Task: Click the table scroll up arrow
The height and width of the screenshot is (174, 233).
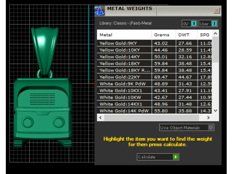Action: coord(216,33)
